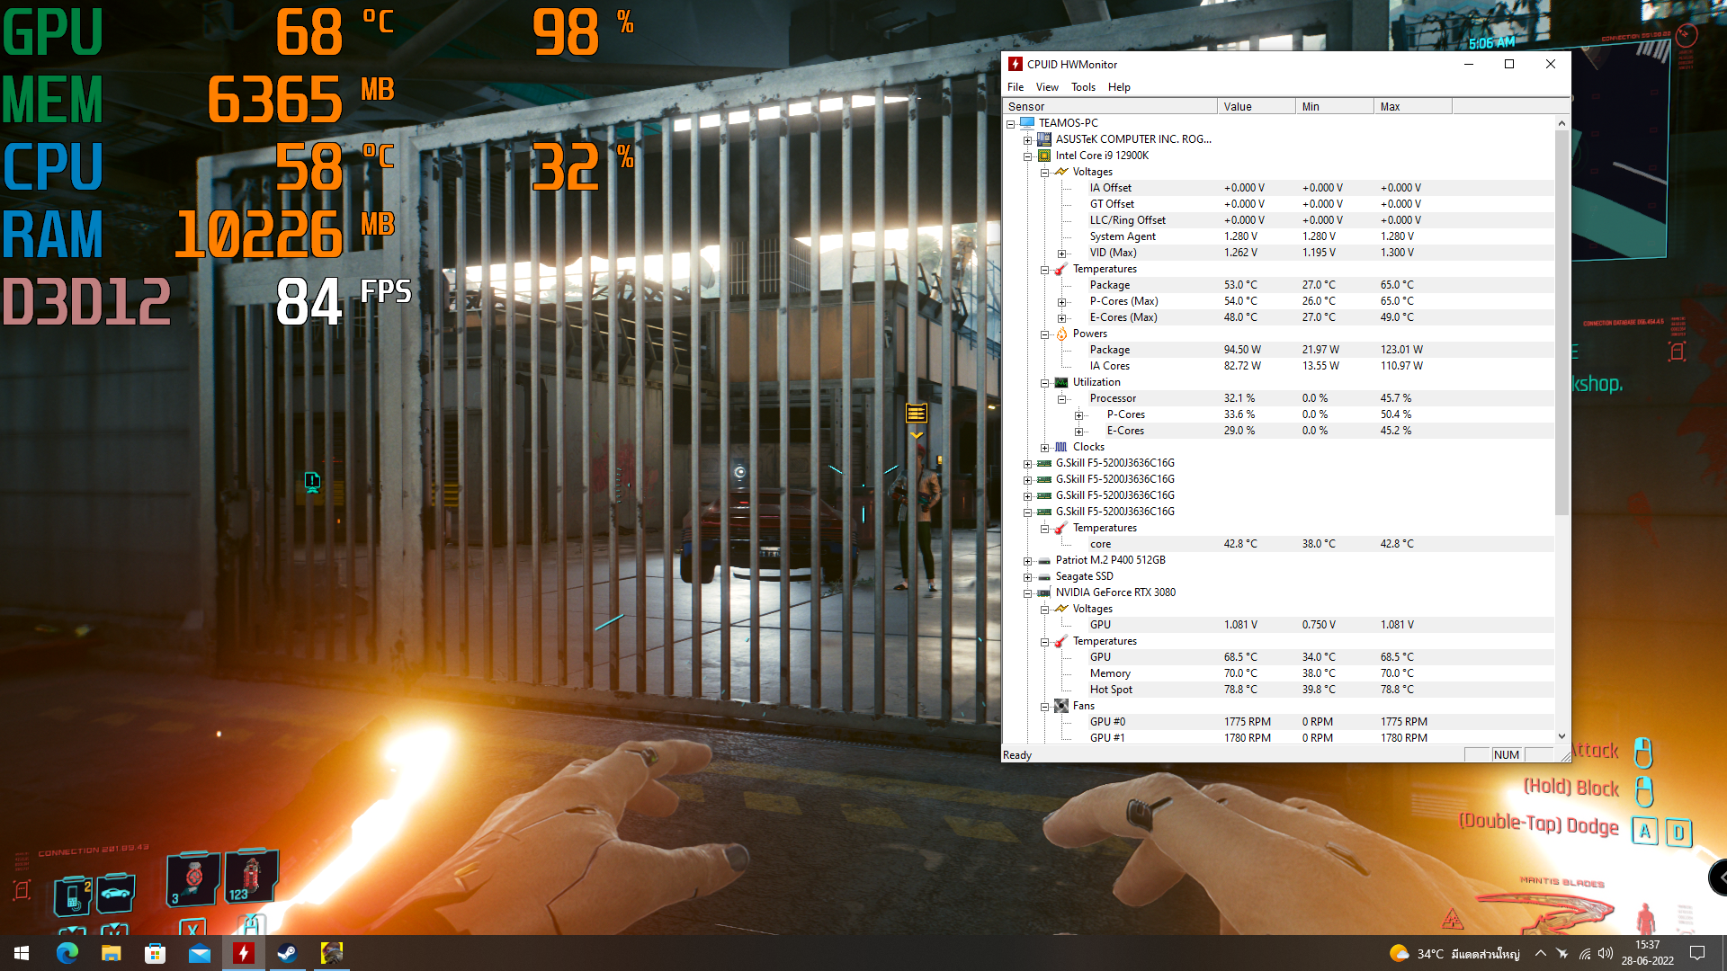This screenshot has height=971, width=1727.
Task: Launch Microsoft Edge from the taskbar
Action: (x=67, y=953)
